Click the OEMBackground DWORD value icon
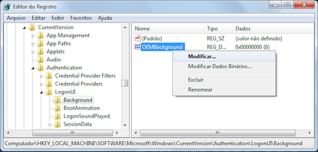 (x=137, y=47)
